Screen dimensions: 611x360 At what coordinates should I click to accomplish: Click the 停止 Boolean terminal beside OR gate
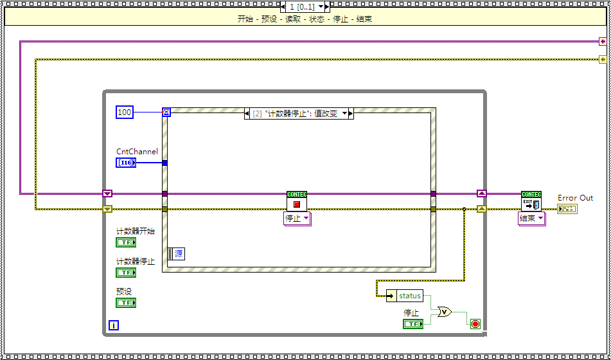413,324
